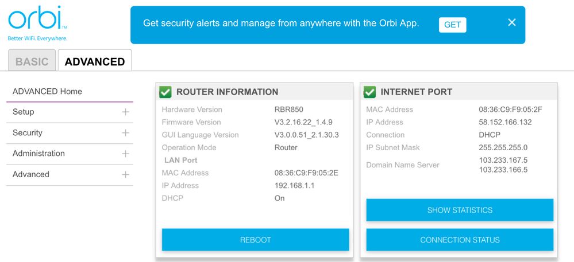Click SHOW STATISTICS button

coord(460,210)
